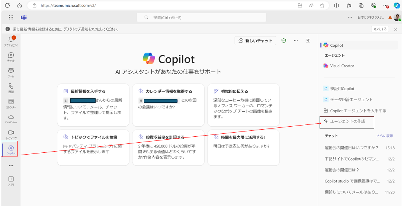The image size is (404, 206).
Task: Dismiss the desktop notification banner
Action: (x=395, y=29)
